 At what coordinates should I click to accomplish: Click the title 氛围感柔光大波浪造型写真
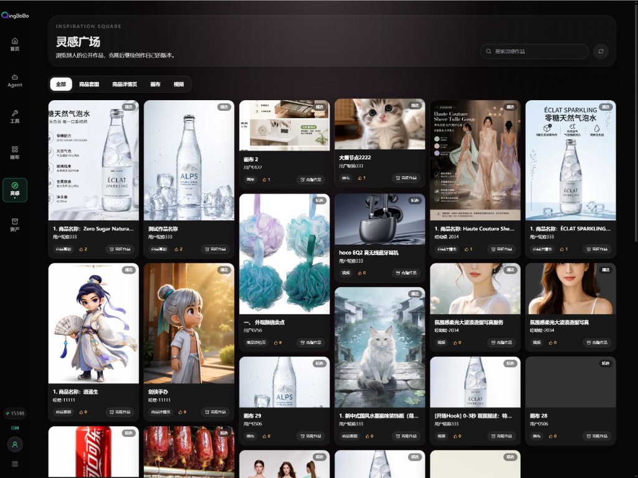(559, 322)
